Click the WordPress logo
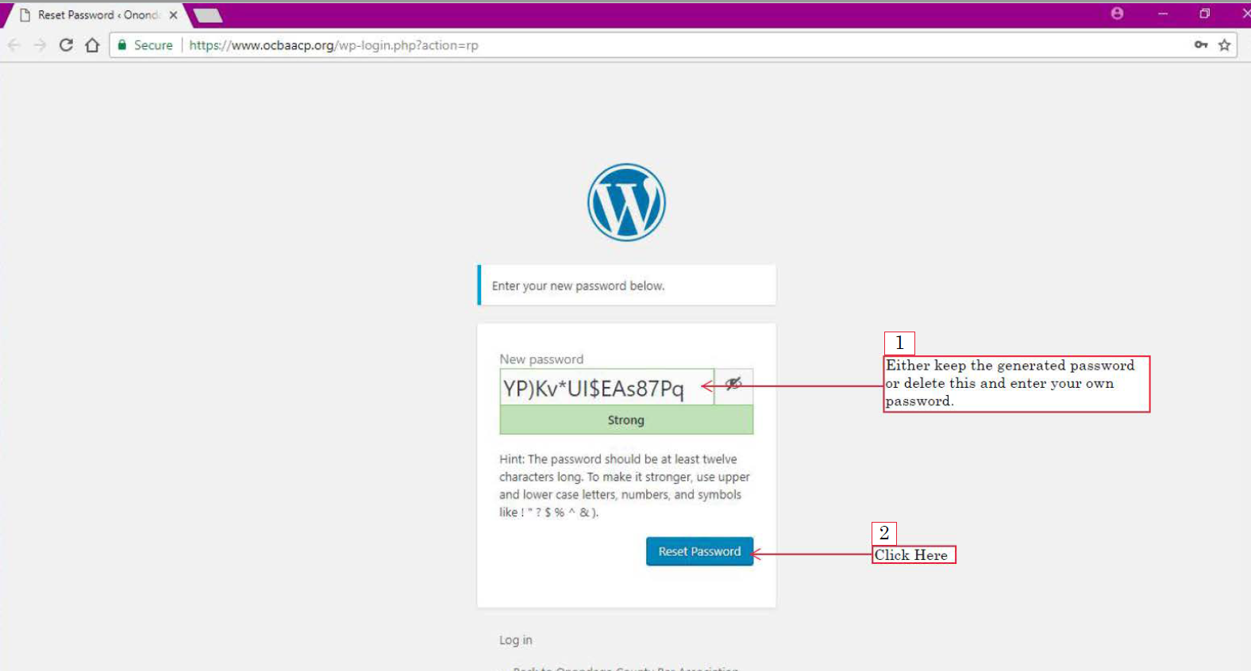The height and width of the screenshot is (671, 1251). [626, 202]
